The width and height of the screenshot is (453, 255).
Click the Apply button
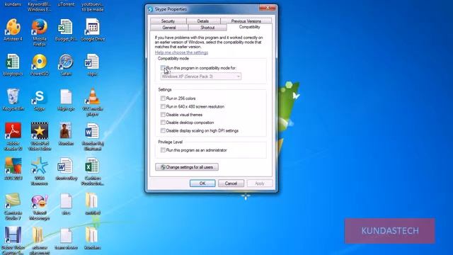[260, 183]
